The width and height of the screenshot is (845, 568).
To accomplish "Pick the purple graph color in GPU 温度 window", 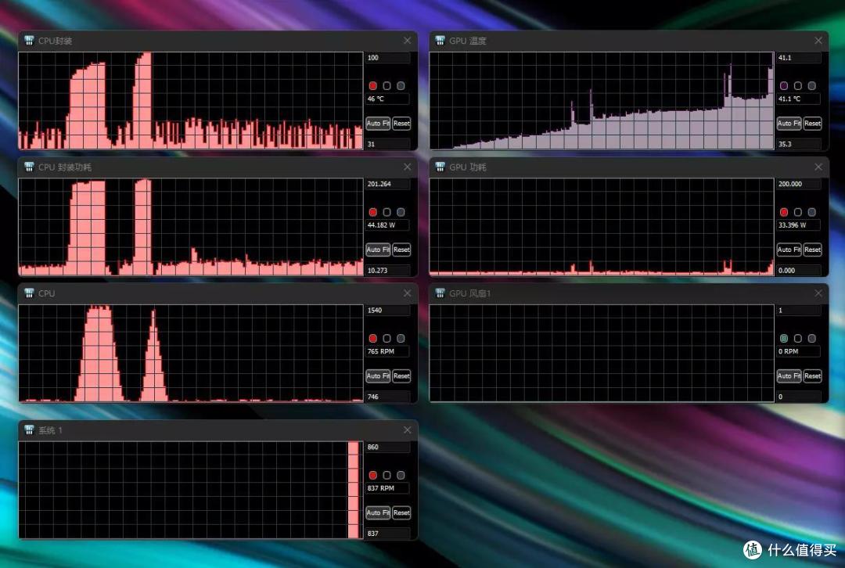I will coord(783,86).
